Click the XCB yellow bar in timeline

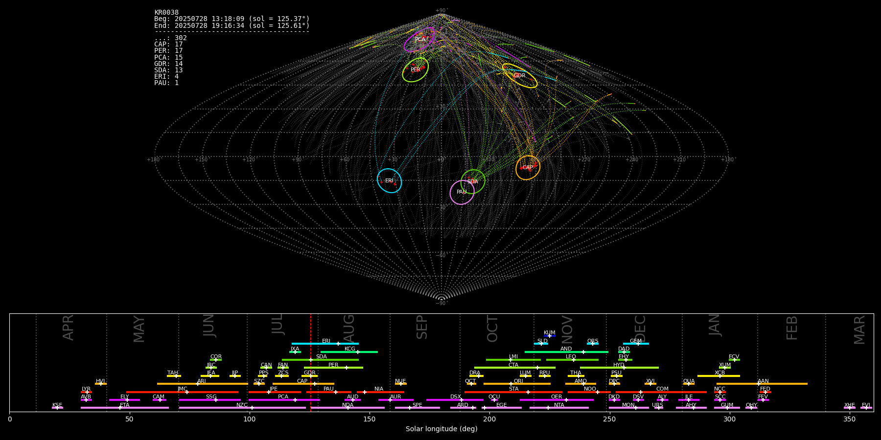[x=719, y=376]
